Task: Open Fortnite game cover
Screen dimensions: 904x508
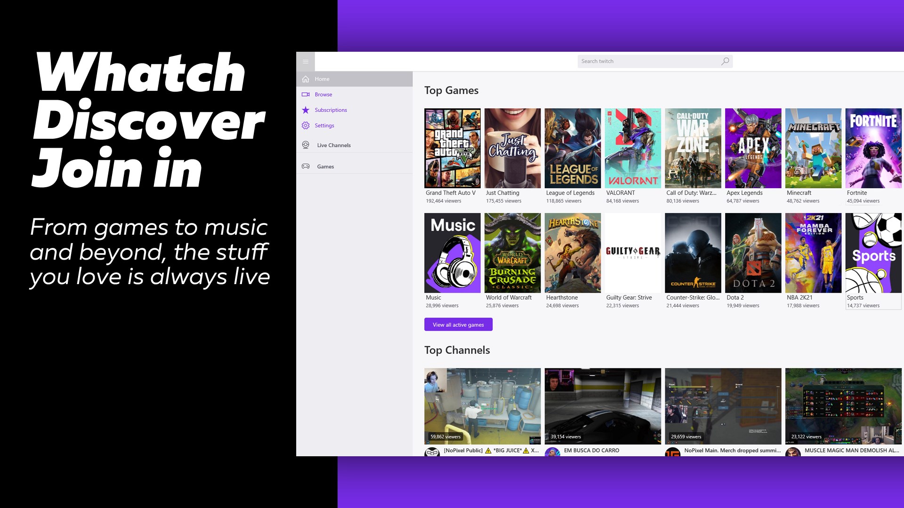Action: 873,148
